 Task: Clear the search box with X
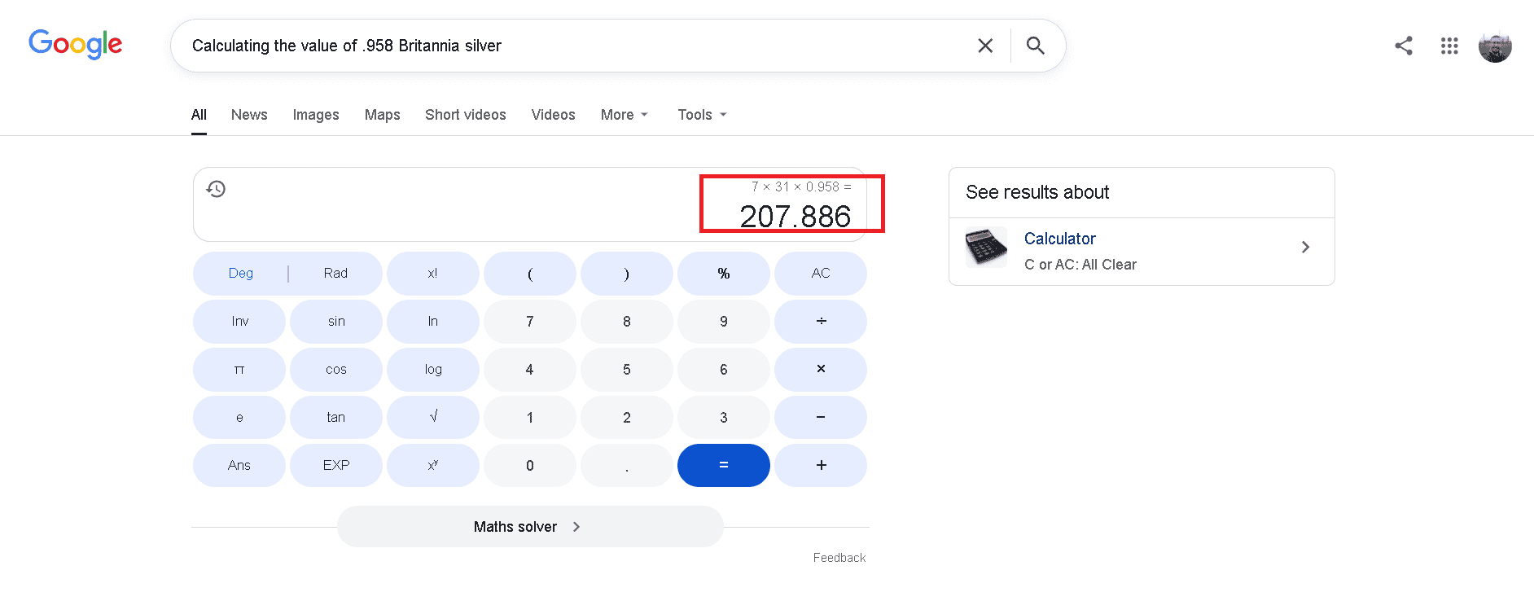pos(985,46)
